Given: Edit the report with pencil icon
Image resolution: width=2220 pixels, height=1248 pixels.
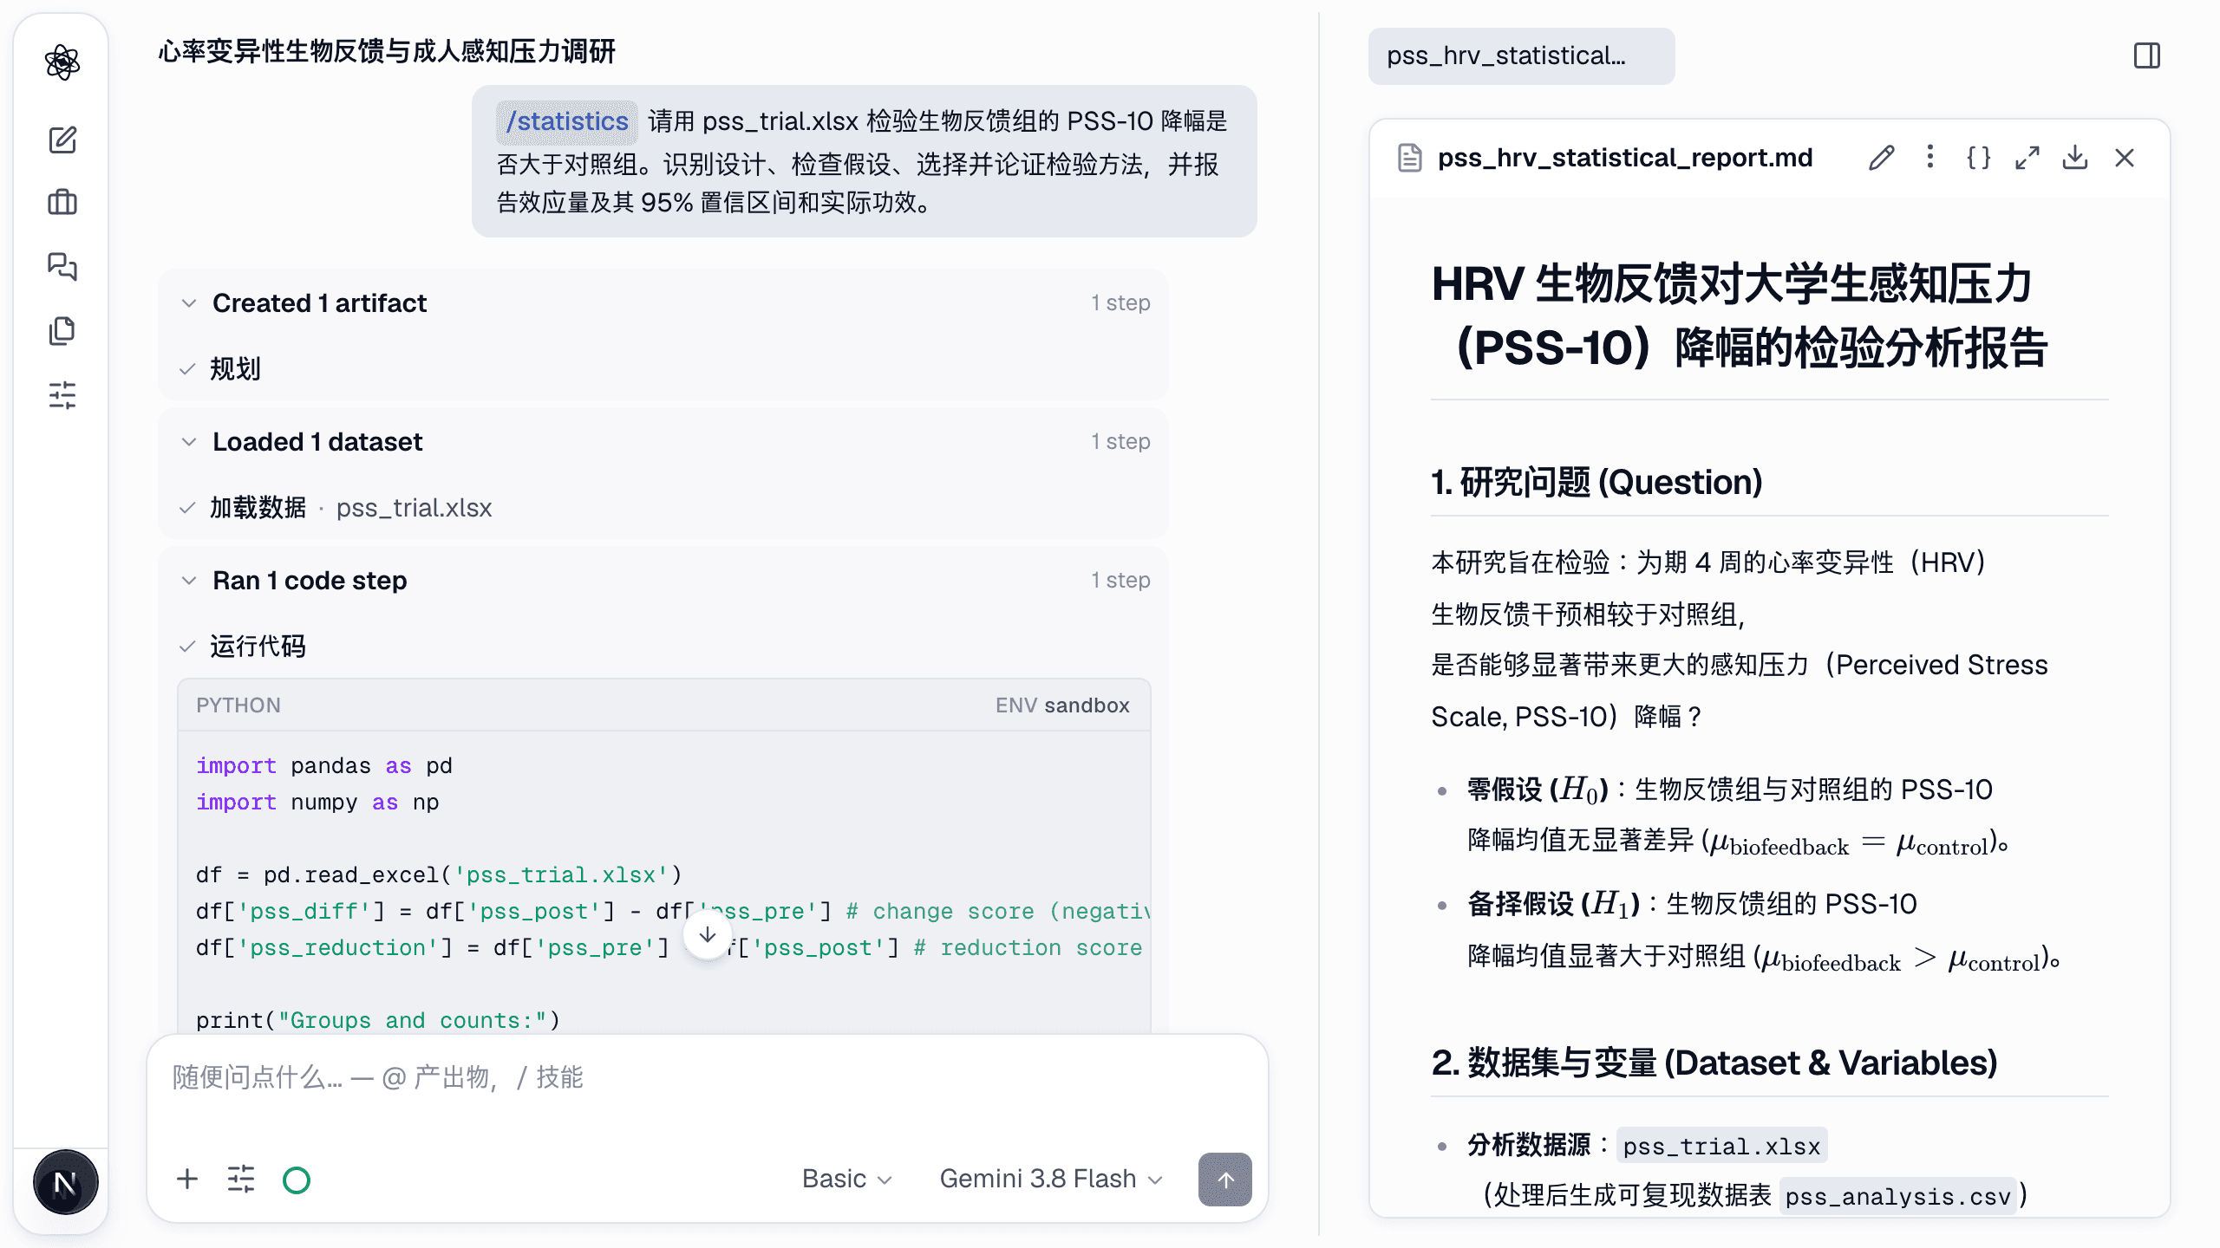Looking at the screenshot, I should [1881, 158].
